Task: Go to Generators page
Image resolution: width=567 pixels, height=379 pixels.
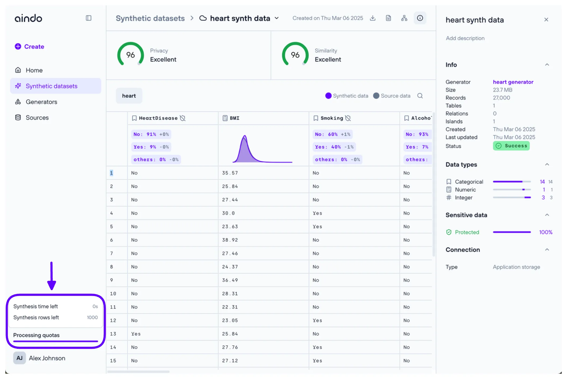Action: click(41, 102)
